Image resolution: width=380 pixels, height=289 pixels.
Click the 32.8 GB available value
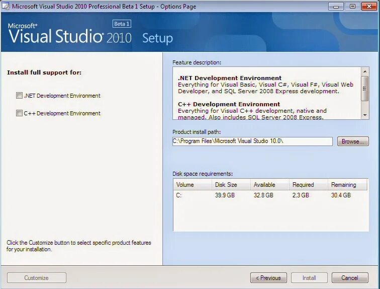pos(263,195)
